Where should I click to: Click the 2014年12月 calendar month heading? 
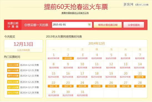(97, 43)
